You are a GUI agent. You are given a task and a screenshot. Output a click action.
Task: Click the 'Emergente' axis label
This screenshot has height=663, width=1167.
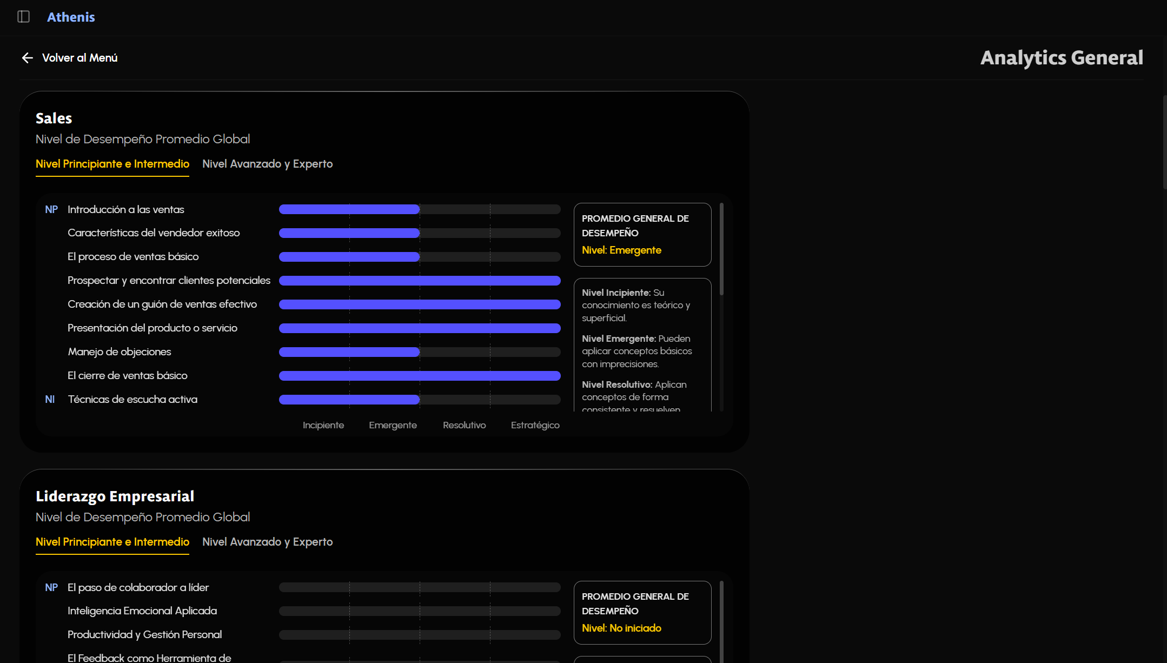click(x=393, y=425)
